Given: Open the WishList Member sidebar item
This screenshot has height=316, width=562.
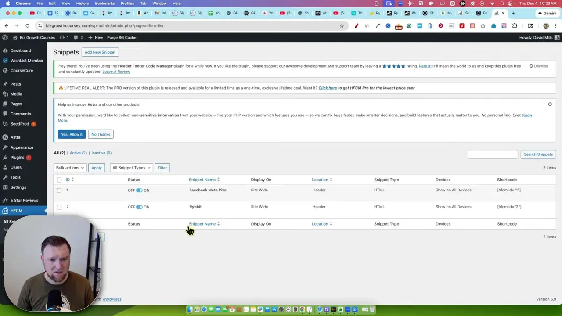Looking at the screenshot, I should tap(27, 61).
